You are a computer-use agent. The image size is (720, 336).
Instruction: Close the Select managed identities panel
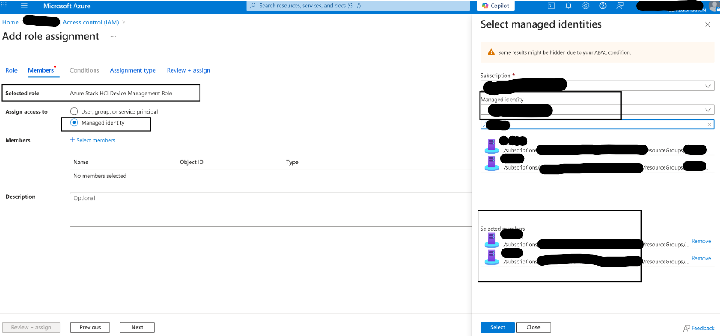707,24
